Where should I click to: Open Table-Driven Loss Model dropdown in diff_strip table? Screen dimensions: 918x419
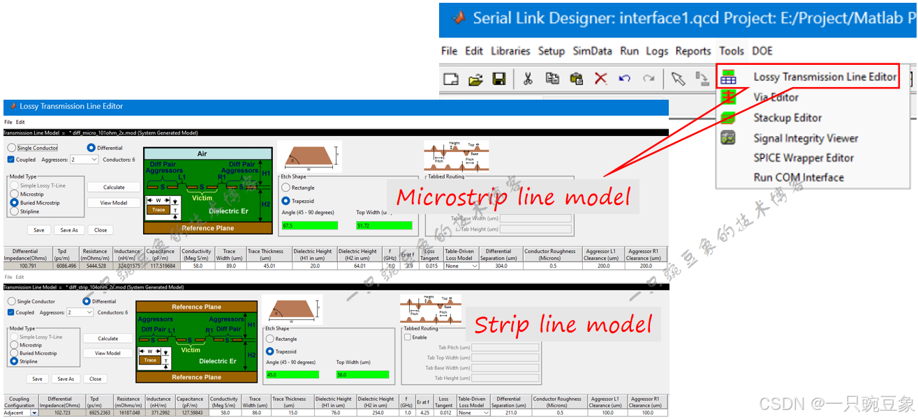(x=473, y=413)
